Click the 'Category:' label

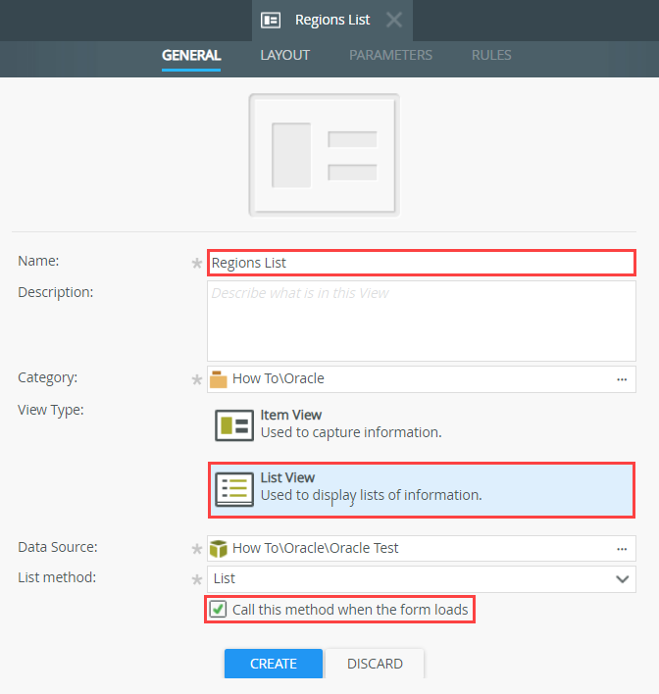click(48, 377)
